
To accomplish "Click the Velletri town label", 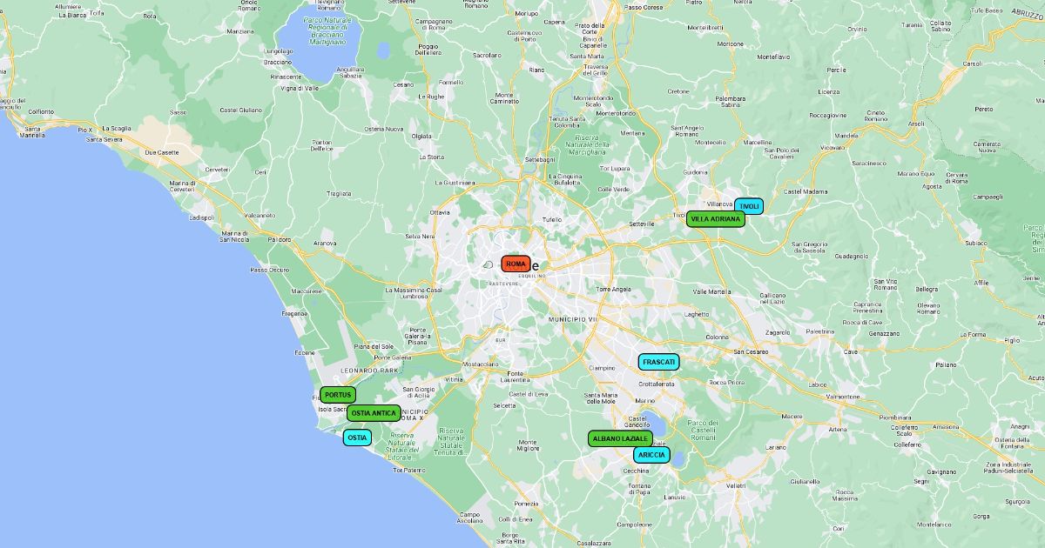I will coord(736,485).
